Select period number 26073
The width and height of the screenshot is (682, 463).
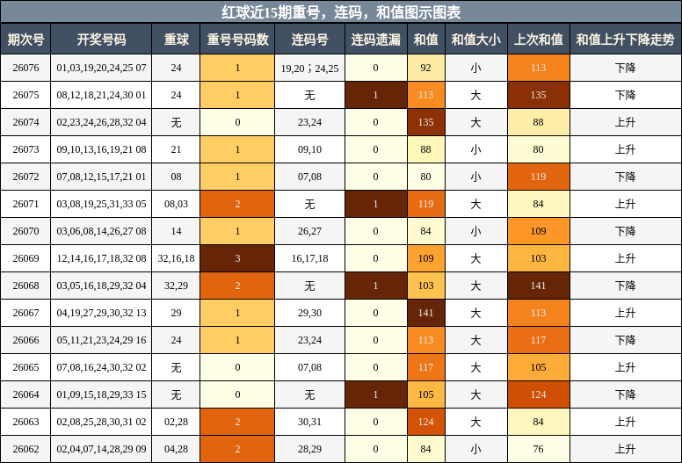25,149
